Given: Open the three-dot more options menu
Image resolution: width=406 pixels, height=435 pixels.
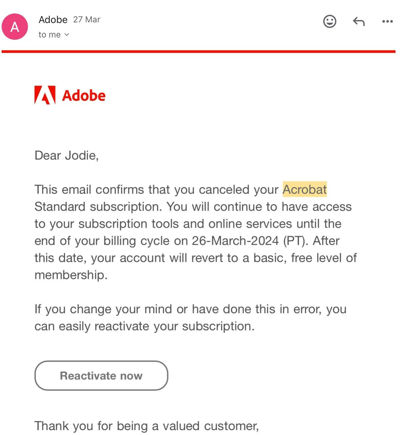Looking at the screenshot, I should [387, 22].
